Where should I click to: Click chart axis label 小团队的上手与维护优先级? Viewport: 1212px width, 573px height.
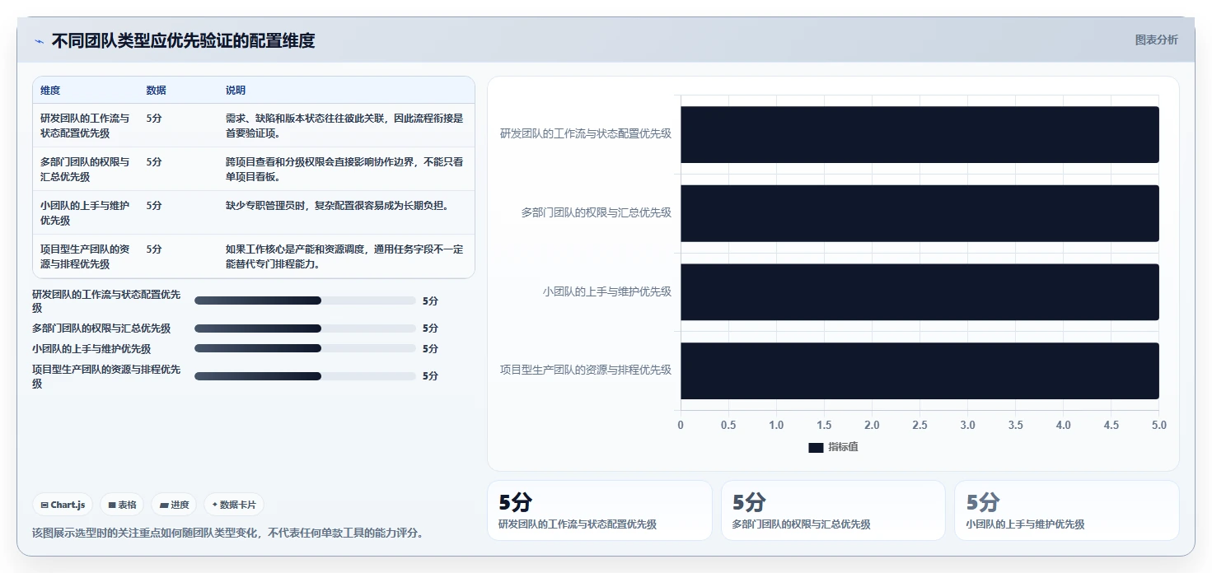click(x=607, y=291)
